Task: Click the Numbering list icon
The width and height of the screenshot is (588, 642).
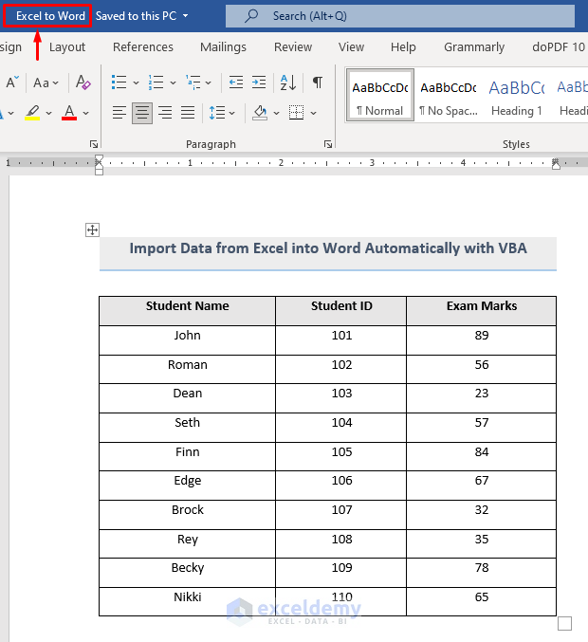Action: click(x=156, y=83)
